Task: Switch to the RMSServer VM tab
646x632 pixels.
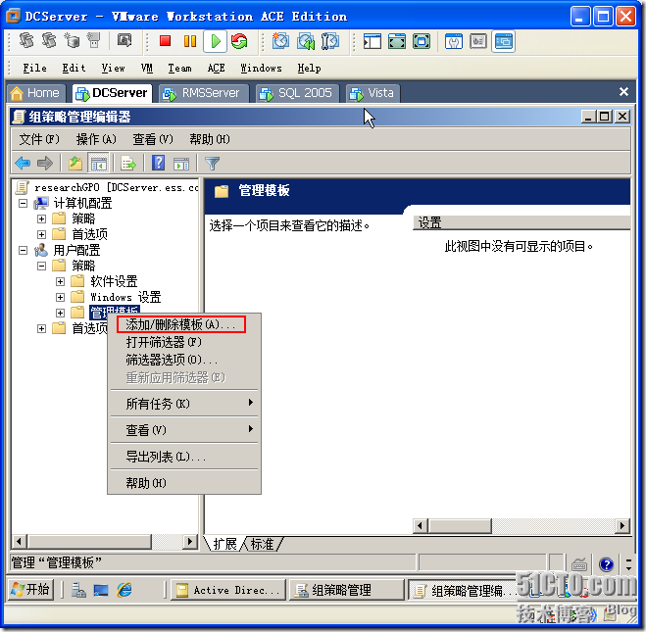Action: tap(204, 93)
